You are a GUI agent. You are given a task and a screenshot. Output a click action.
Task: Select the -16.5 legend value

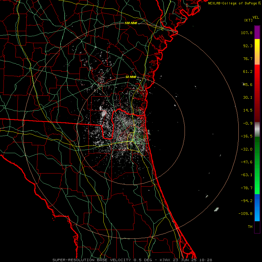pyautogui.click(x=247, y=136)
